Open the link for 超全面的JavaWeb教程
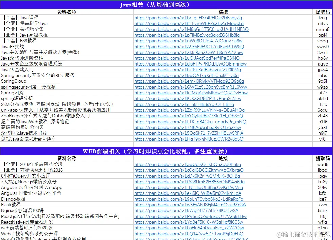The image size is (333, 240). coord(190,122)
